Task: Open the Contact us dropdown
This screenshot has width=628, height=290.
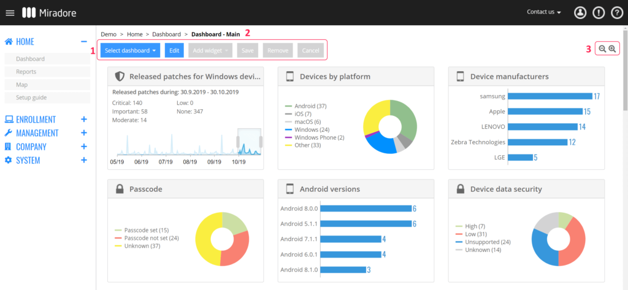Action: (x=544, y=12)
